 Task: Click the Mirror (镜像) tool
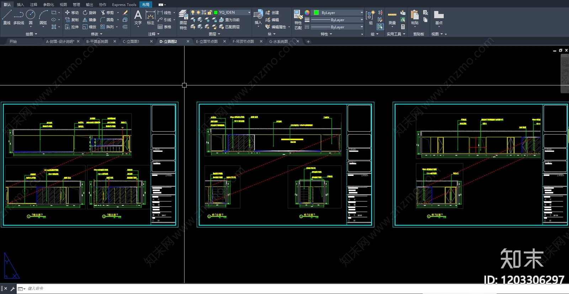point(89,20)
